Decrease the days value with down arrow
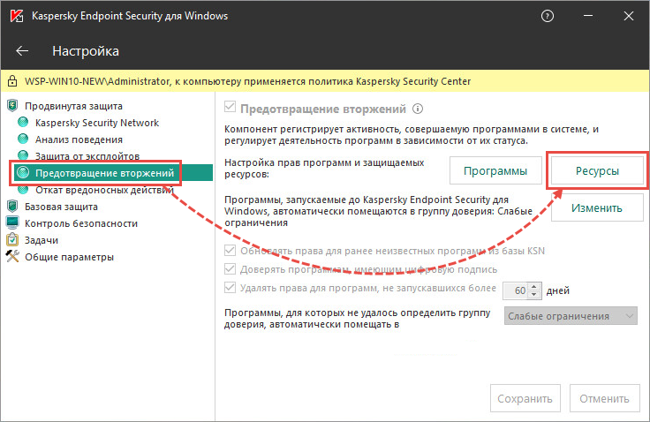The height and width of the screenshot is (422, 650). pos(534,295)
